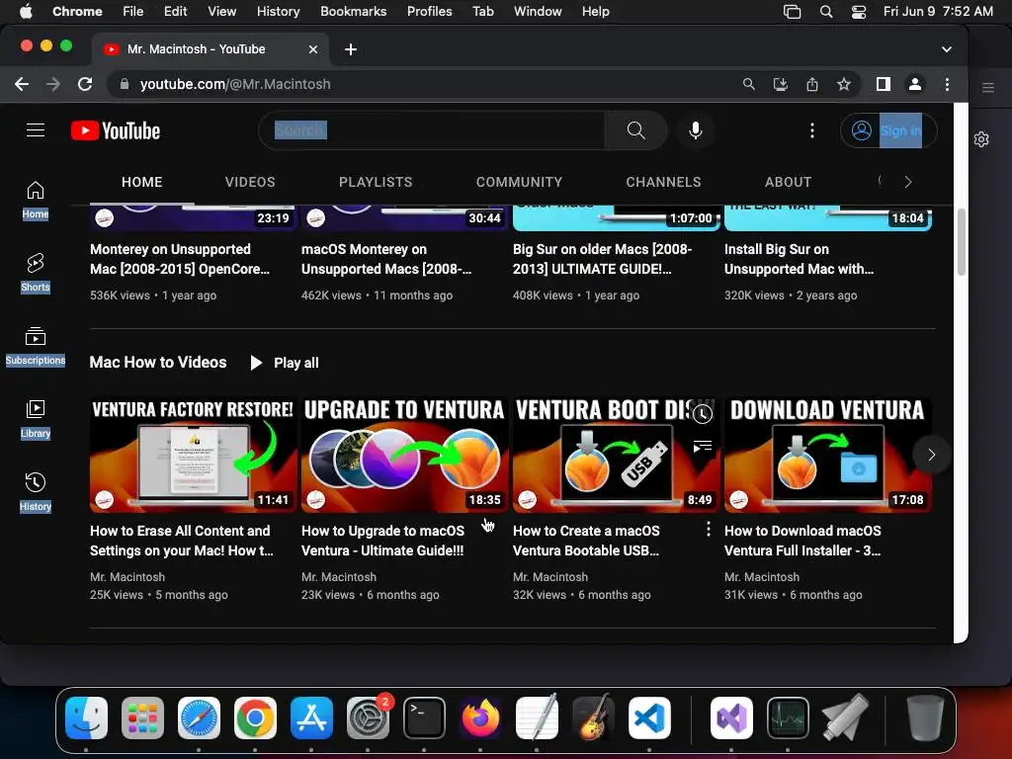The height and width of the screenshot is (759, 1012).
Task: Open YouTube settings three-dot menu
Action: [812, 130]
